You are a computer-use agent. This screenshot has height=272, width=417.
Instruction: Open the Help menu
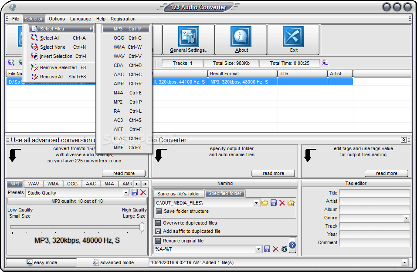pyautogui.click(x=101, y=19)
